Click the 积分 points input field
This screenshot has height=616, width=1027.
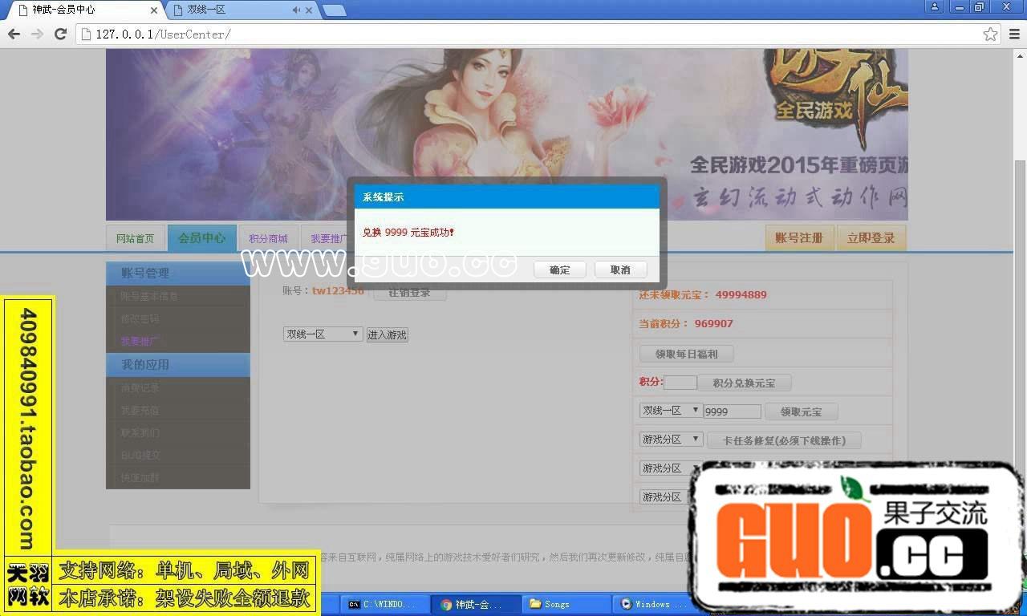(681, 382)
